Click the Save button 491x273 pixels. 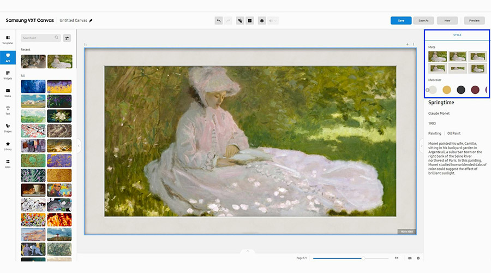coord(401,21)
